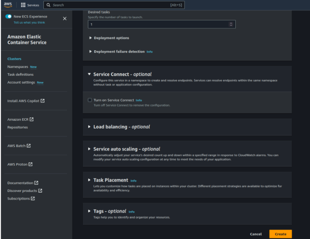This screenshot has height=239, width=310.
Task: Click the orange Create button
Action: point(280,234)
